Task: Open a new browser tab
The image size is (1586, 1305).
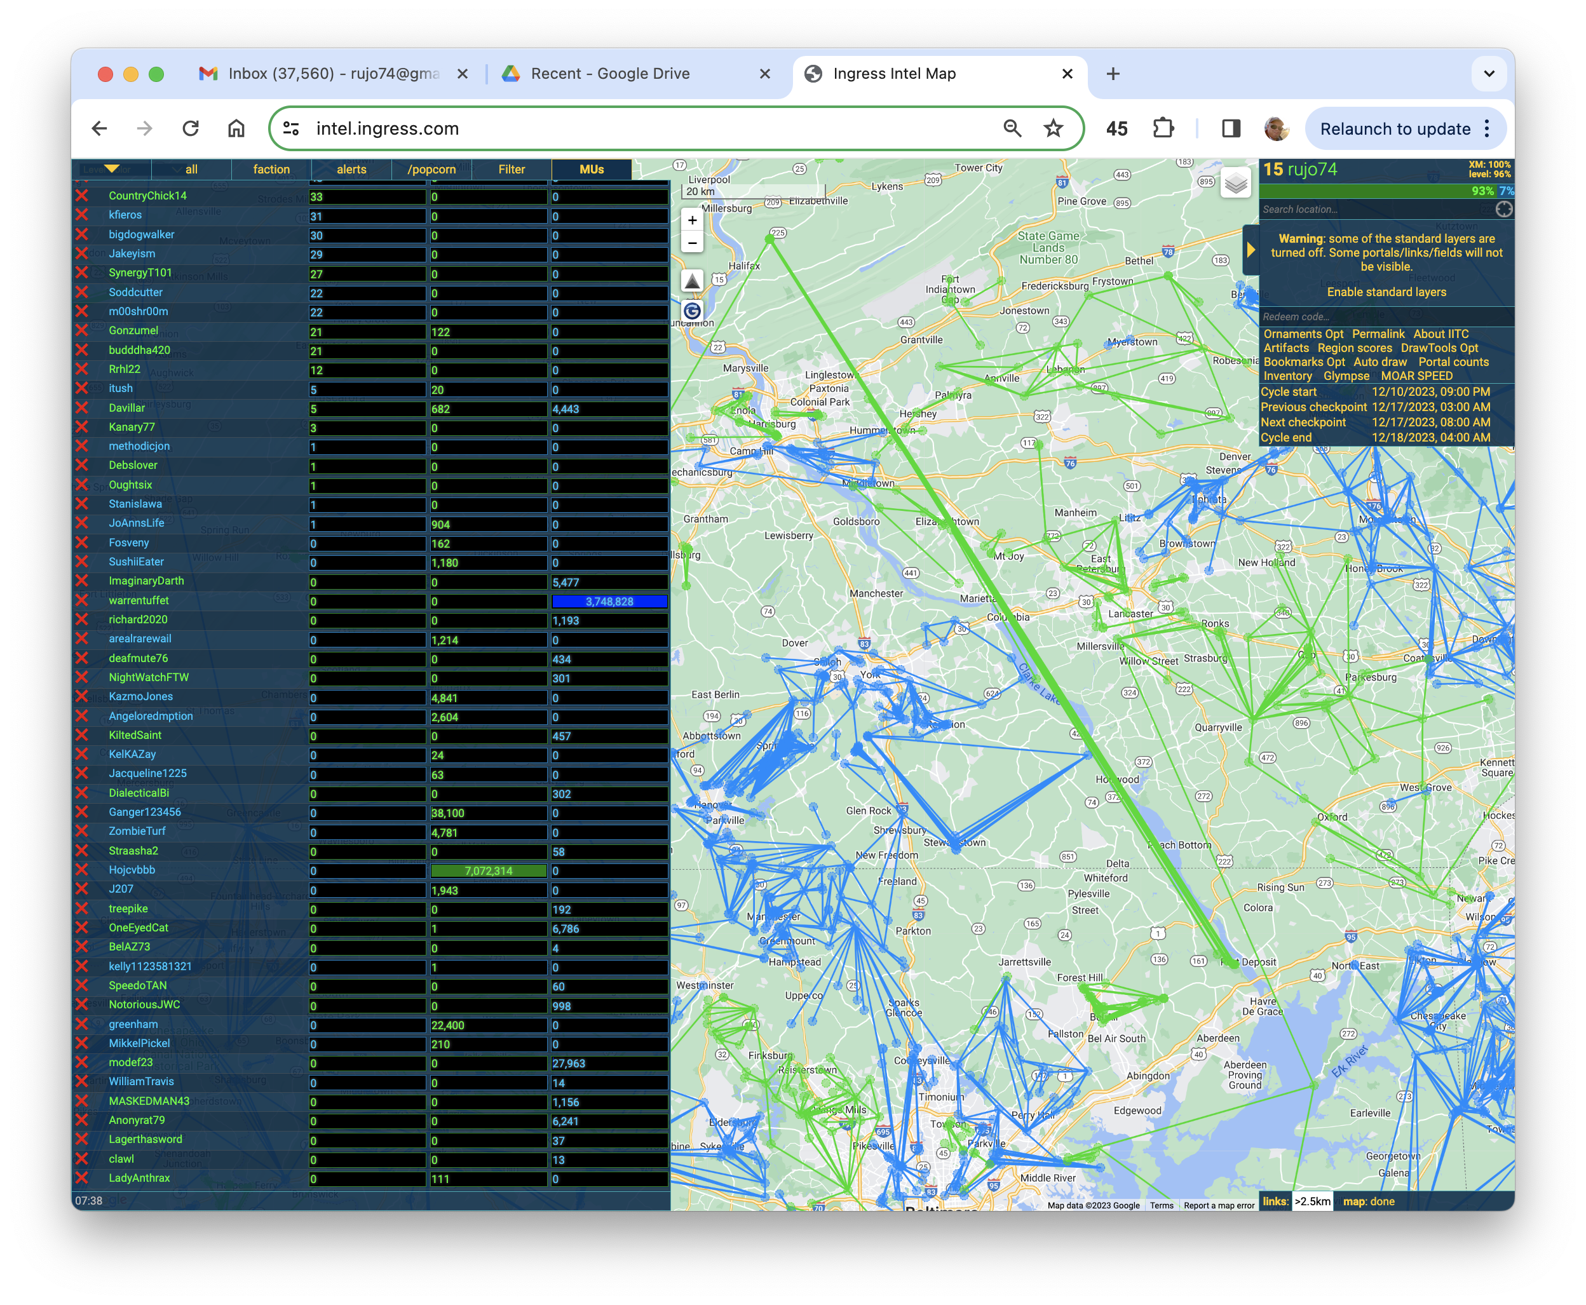Action: click(x=1113, y=74)
